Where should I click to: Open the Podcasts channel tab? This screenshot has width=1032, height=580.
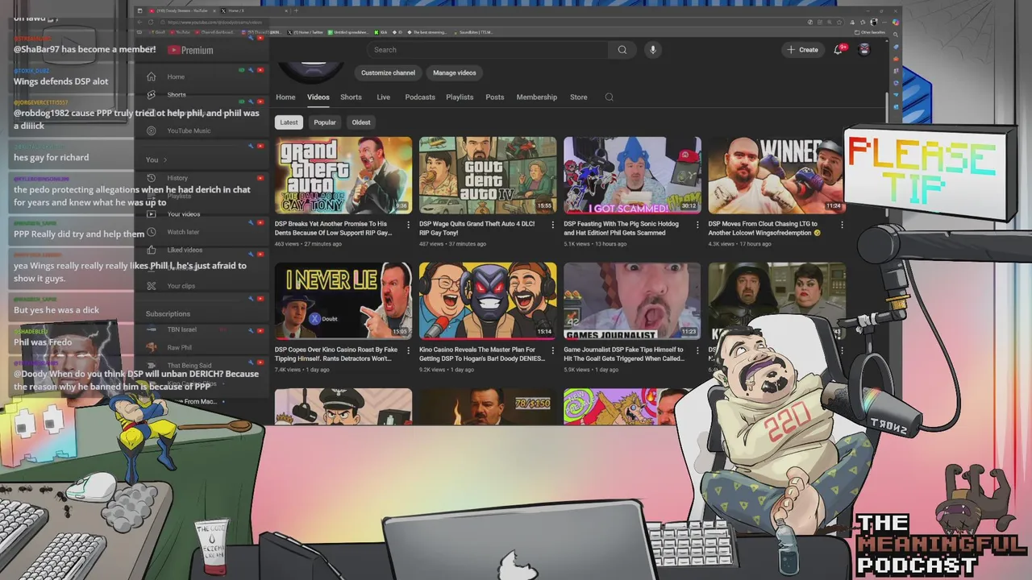tap(420, 97)
